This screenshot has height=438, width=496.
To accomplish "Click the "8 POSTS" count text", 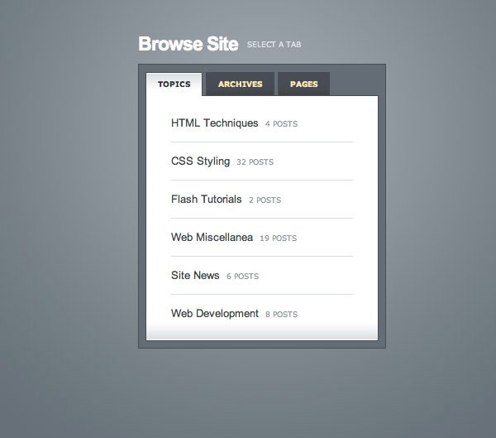I will (282, 314).
